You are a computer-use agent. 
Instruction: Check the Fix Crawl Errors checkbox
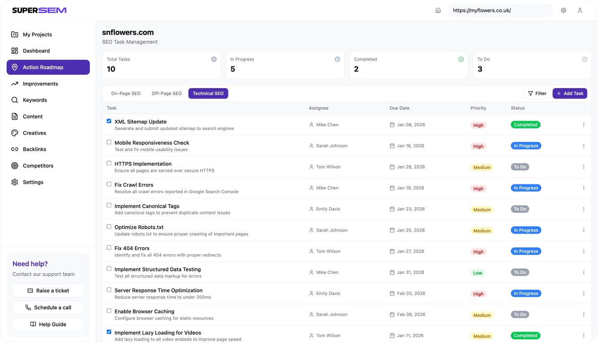click(x=109, y=184)
